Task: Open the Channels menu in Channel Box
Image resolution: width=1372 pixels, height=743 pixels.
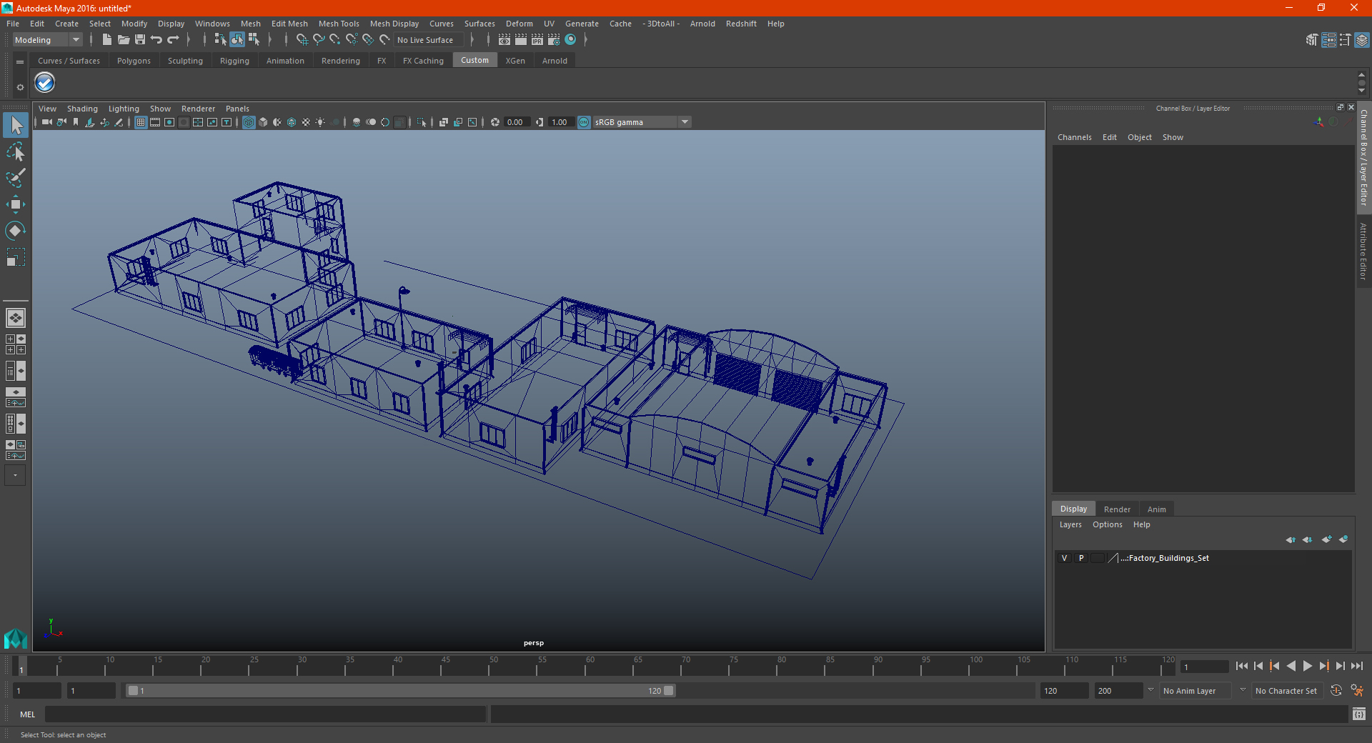Action: click(1074, 137)
